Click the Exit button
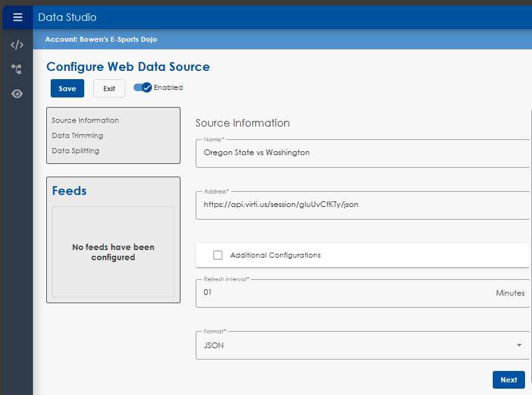 (109, 89)
